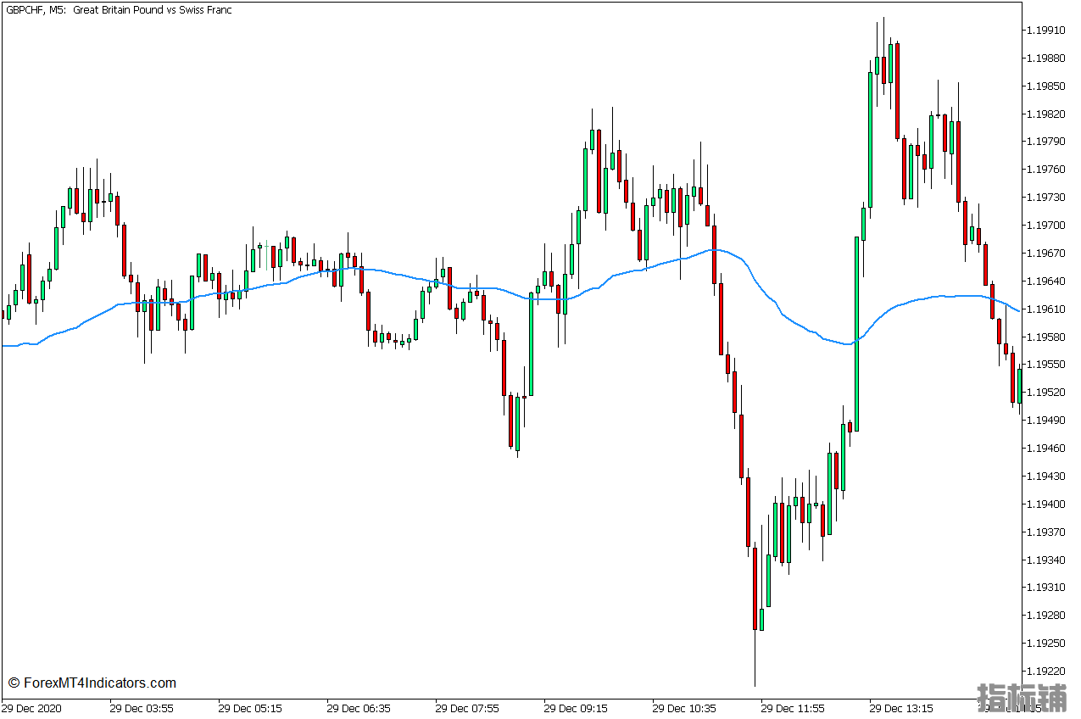The width and height of the screenshot is (1081, 719).
Task: Click the 29 Dec 07:55 time label
Action: 467,707
